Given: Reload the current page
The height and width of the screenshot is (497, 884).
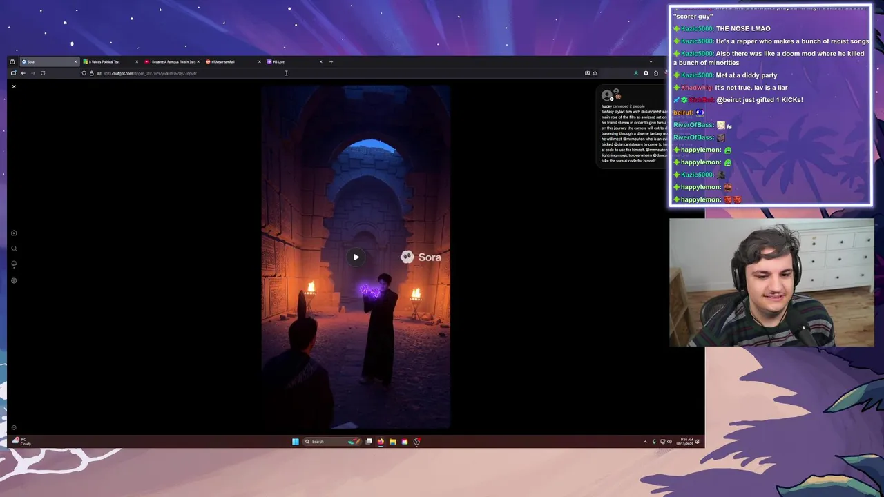Looking at the screenshot, I should click(x=43, y=73).
